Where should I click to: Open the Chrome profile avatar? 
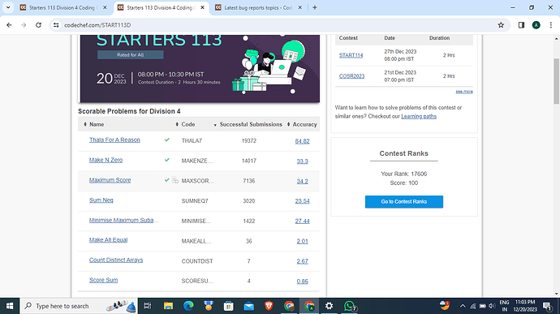click(536, 25)
